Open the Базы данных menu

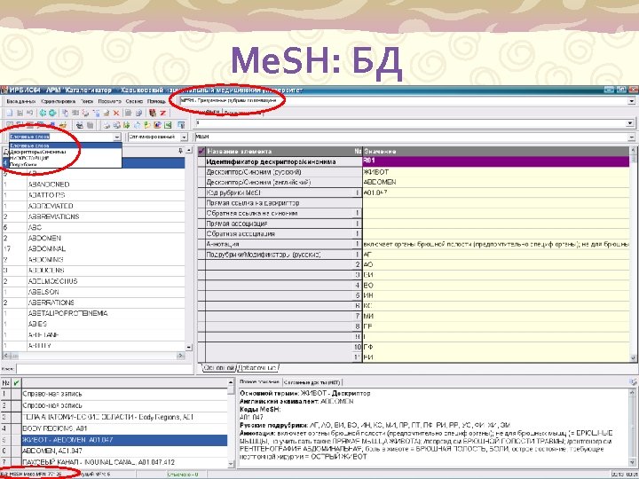coord(20,101)
